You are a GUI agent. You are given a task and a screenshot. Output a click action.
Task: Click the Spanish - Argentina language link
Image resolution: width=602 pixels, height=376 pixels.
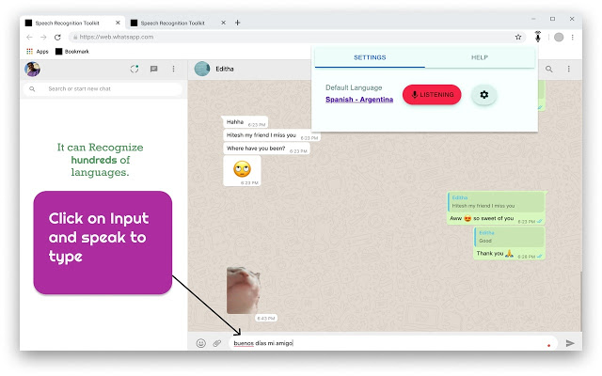tap(359, 100)
